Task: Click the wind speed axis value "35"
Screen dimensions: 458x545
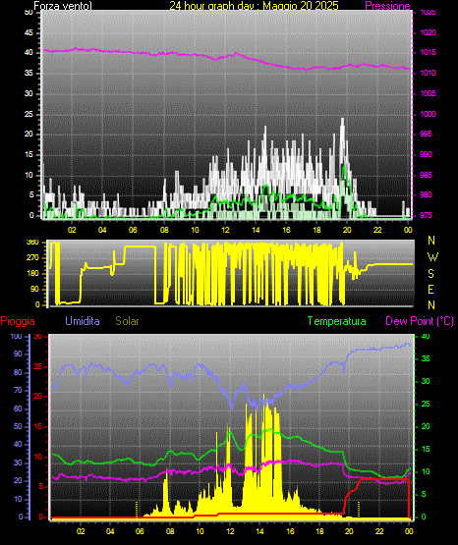Action: tap(29, 73)
